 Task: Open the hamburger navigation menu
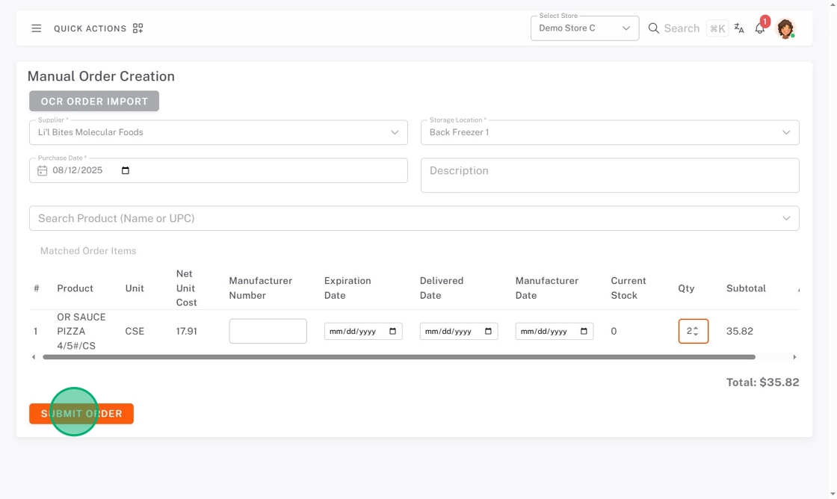pyautogui.click(x=36, y=28)
